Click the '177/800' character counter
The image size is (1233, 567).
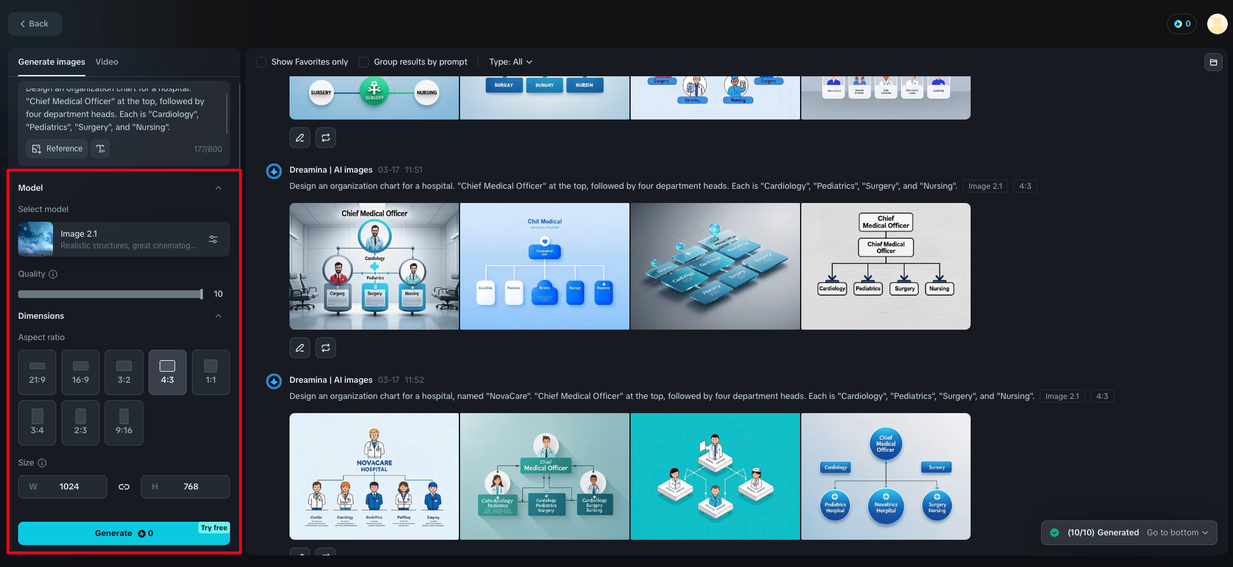point(208,149)
